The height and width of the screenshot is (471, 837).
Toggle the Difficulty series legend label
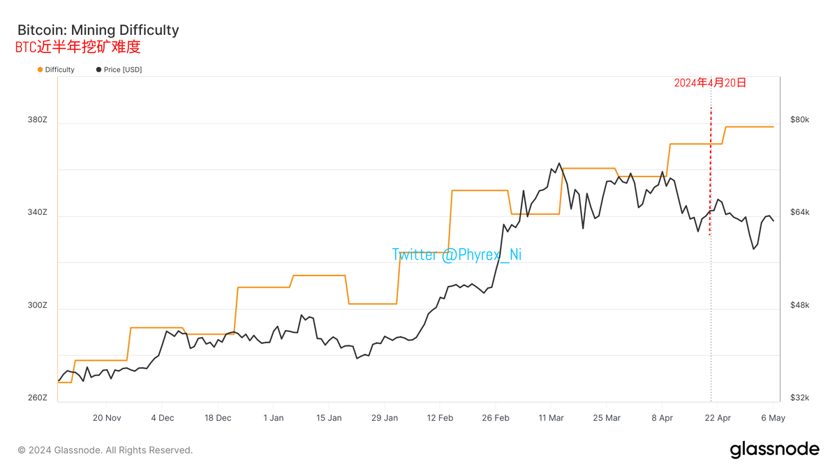(x=60, y=70)
